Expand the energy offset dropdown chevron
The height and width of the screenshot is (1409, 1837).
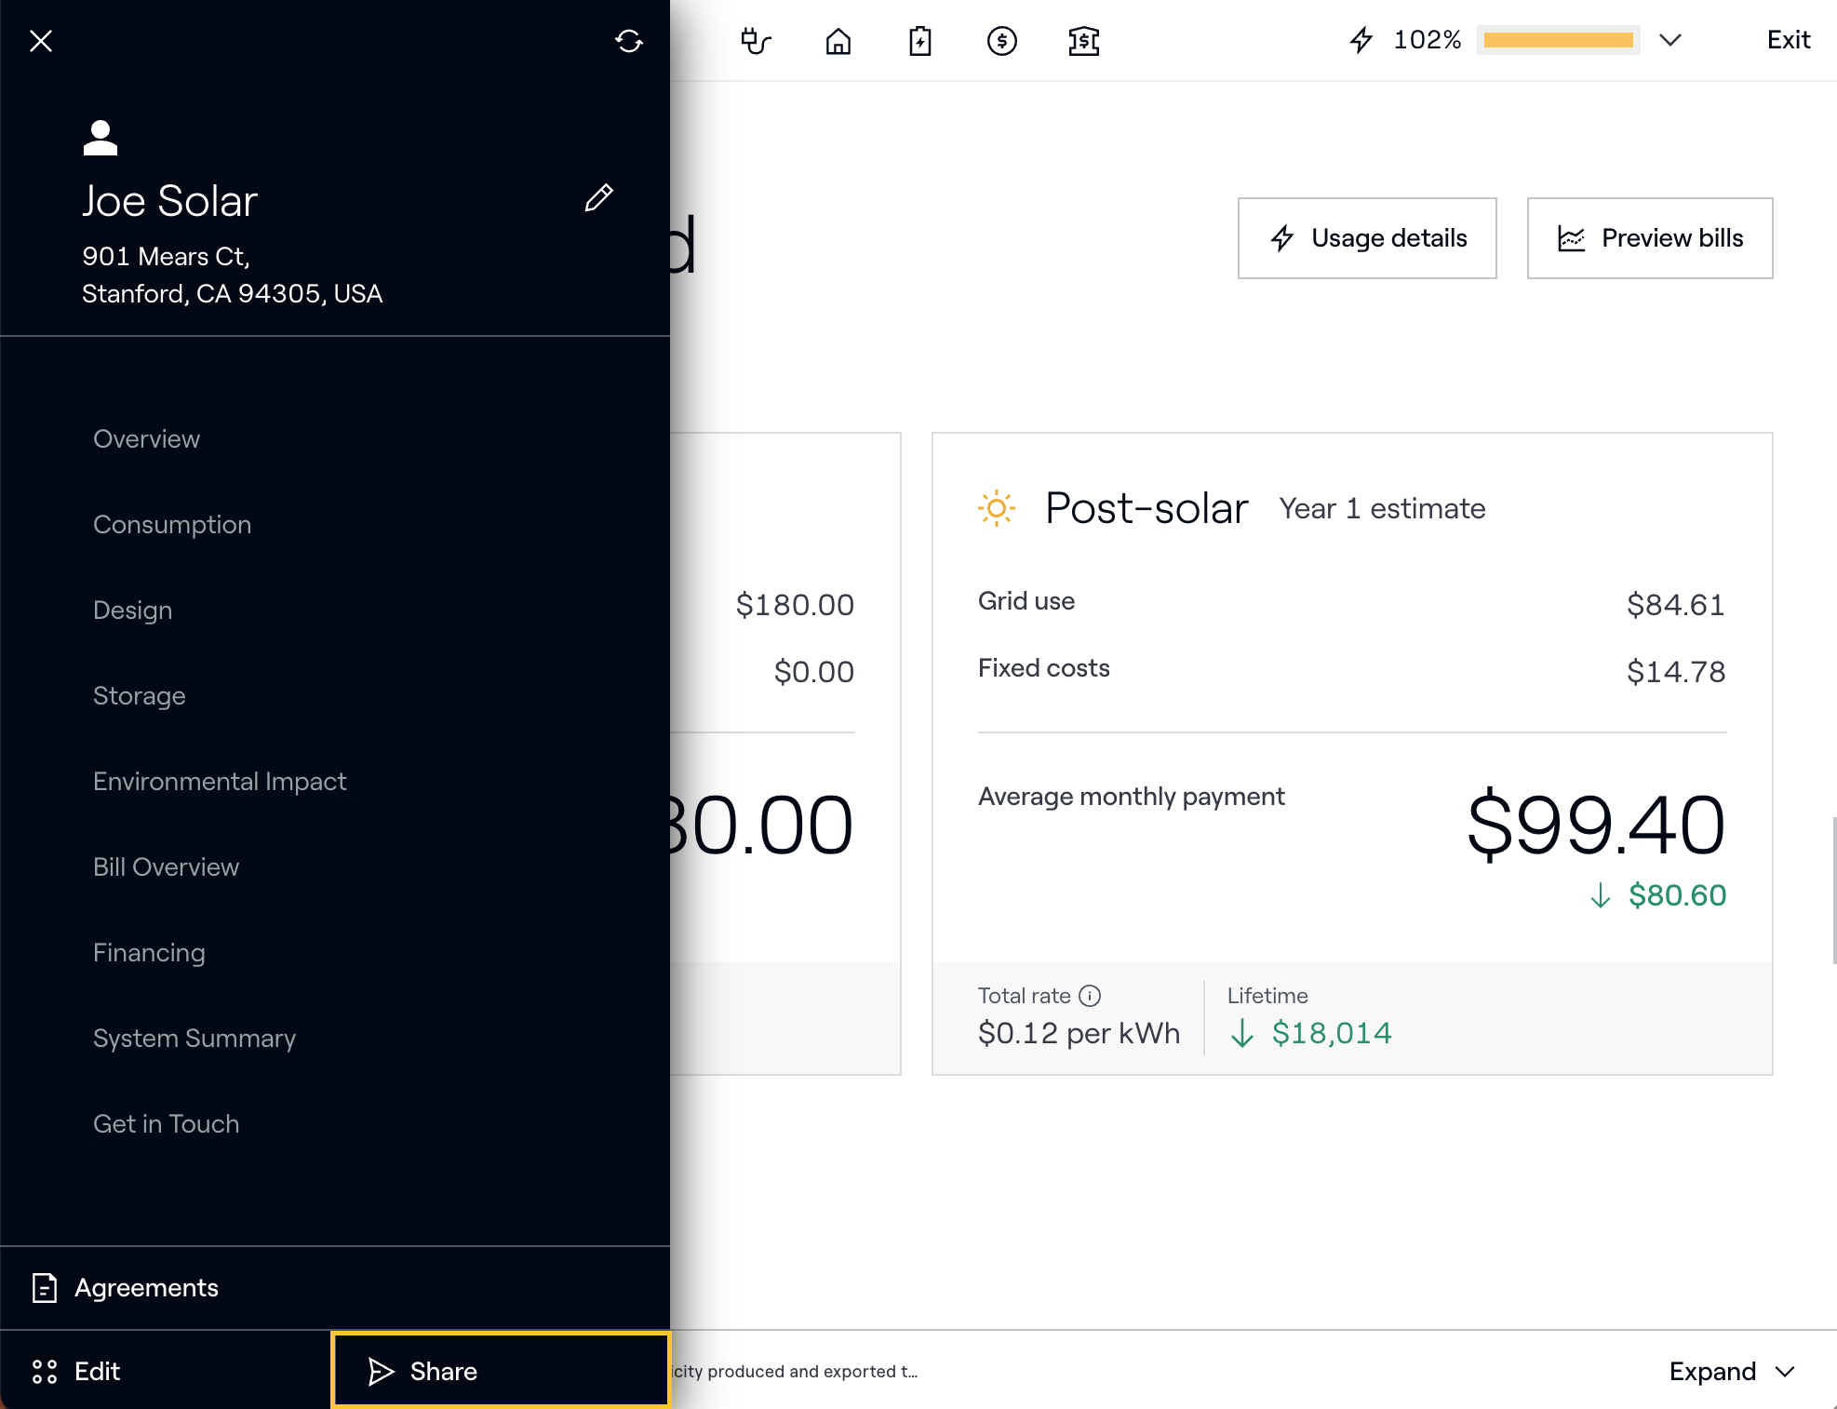click(x=1670, y=40)
